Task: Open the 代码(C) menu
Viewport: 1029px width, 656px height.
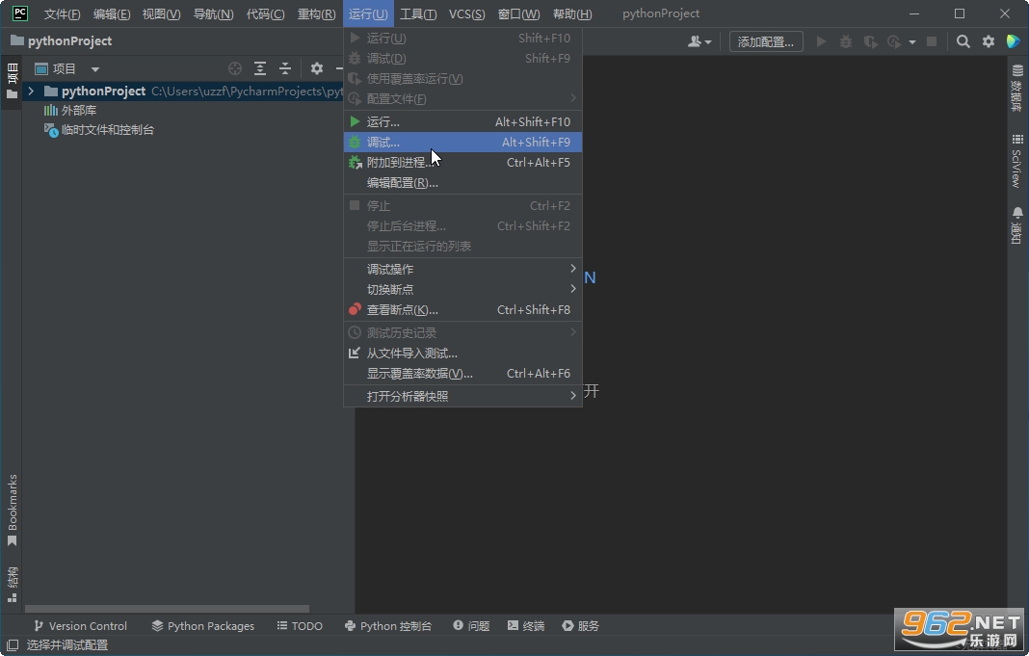Action: 265,13
